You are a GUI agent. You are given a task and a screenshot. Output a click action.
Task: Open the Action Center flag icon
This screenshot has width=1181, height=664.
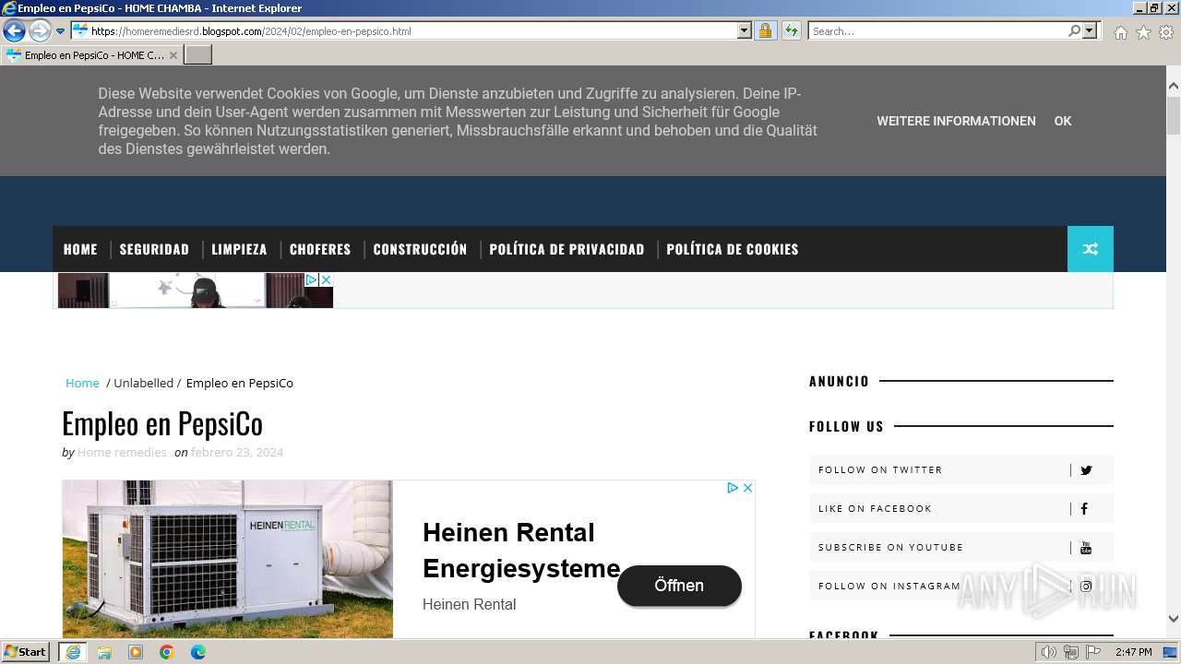pos(1093,652)
